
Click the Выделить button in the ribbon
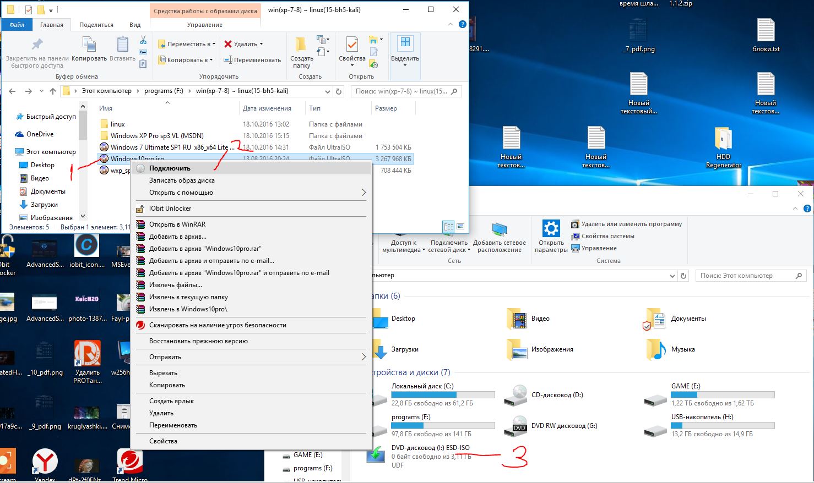tap(404, 48)
